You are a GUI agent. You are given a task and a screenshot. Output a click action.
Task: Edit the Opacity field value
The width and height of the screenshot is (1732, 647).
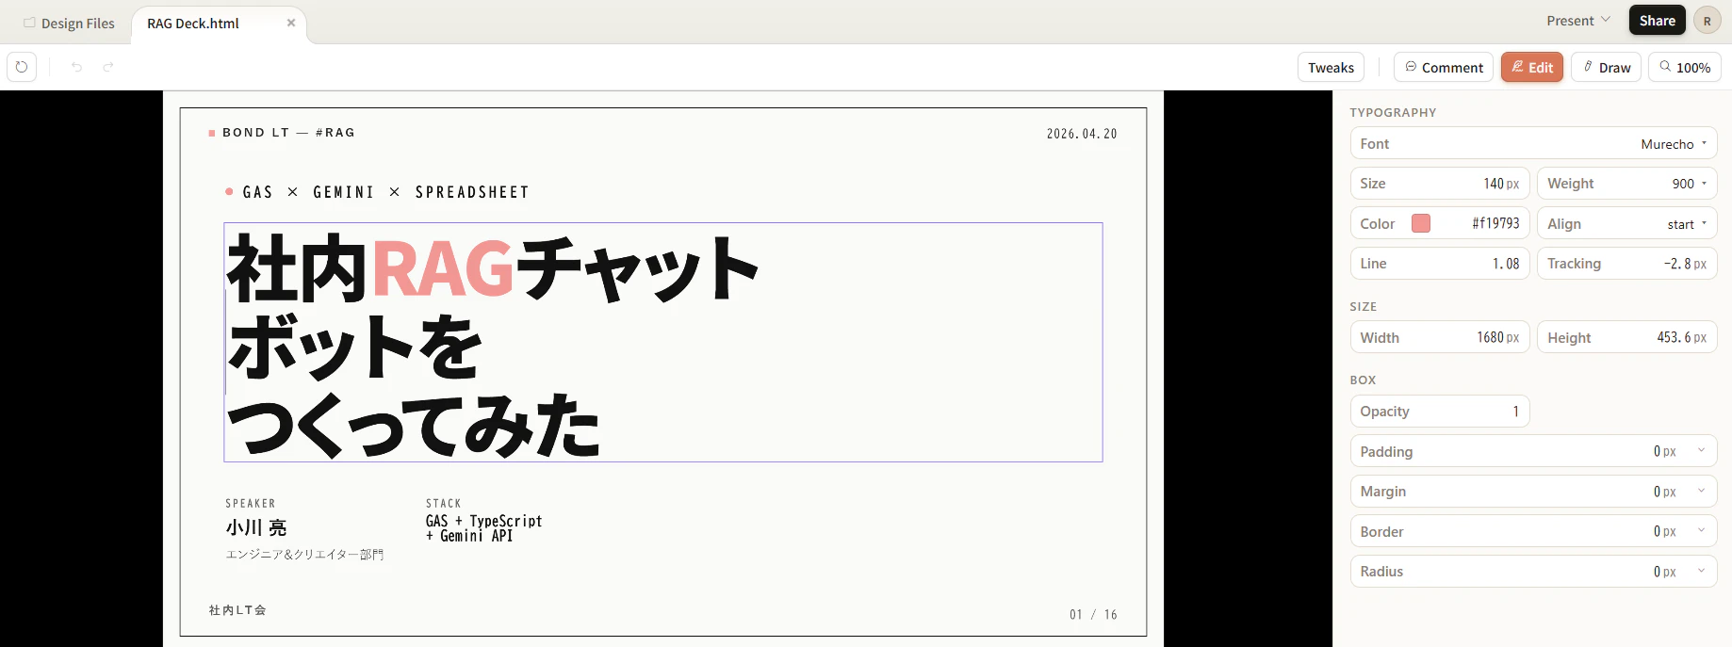[x=1439, y=412]
